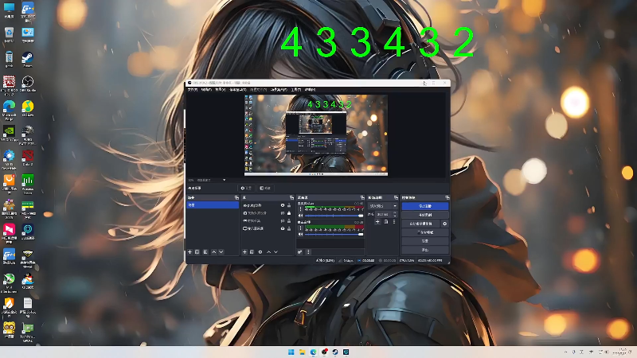This screenshot has height=358, width=637.
Task: Open the transition properties three-dot menu
Action: click(394, 222)
